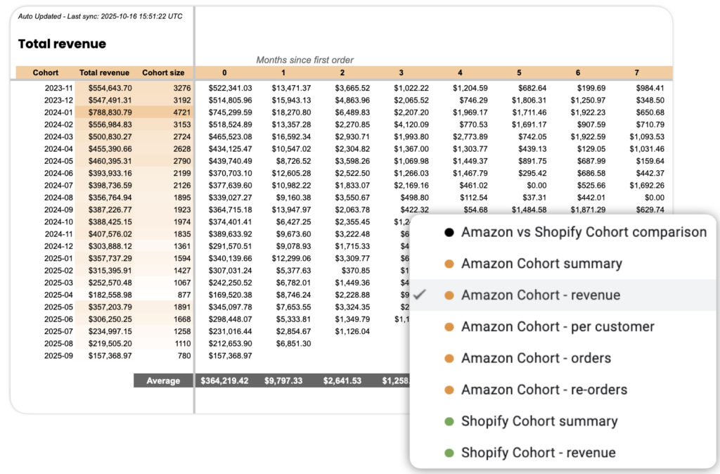
Task: Click black dot for Amazon vs Shopify
Action: [449, 232]
